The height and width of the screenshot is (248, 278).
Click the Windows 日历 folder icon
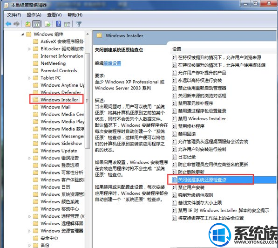[36, 187]
